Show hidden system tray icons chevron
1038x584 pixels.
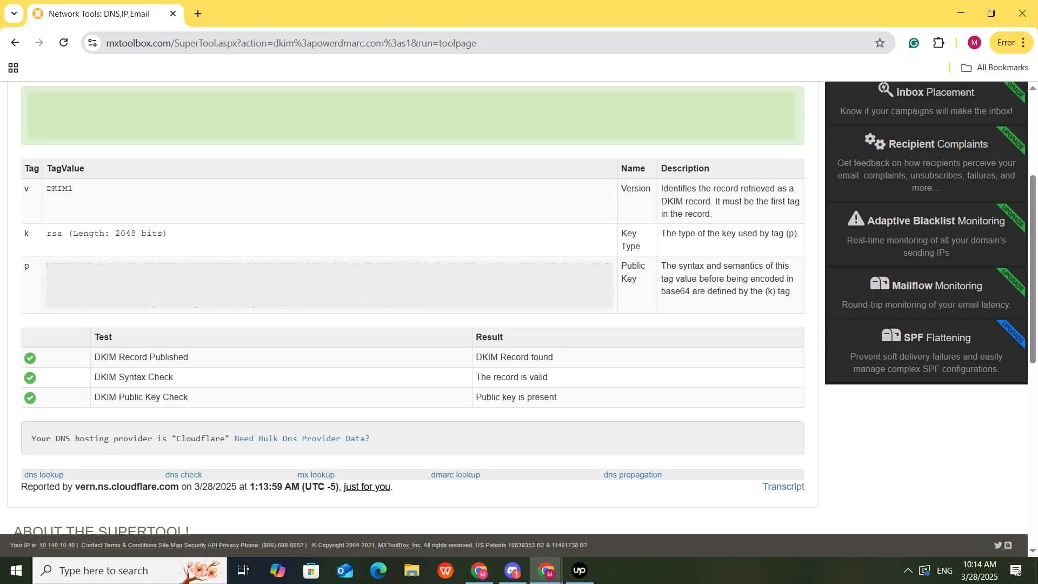pyautogui.click(x=908, y=570)
